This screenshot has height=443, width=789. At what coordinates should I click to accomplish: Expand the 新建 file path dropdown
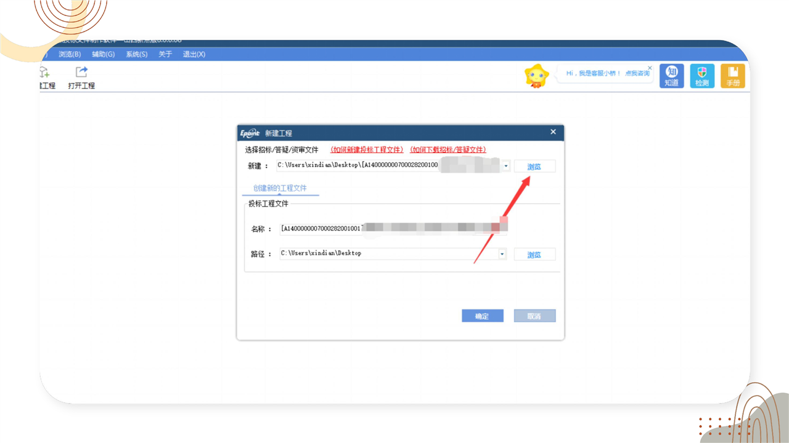tap(505, 166)
